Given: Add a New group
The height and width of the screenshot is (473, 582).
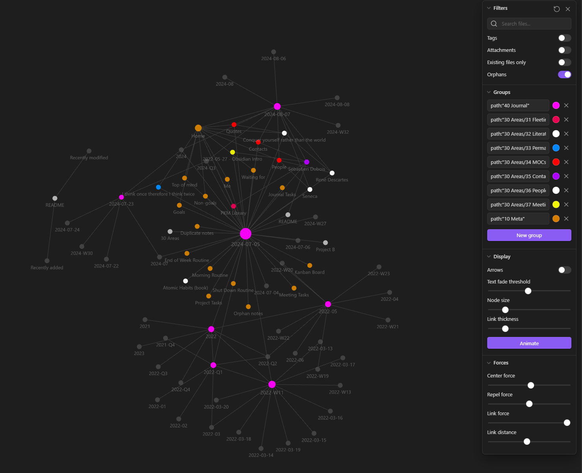Looking at the screenshot, I should tap(529, 235).
